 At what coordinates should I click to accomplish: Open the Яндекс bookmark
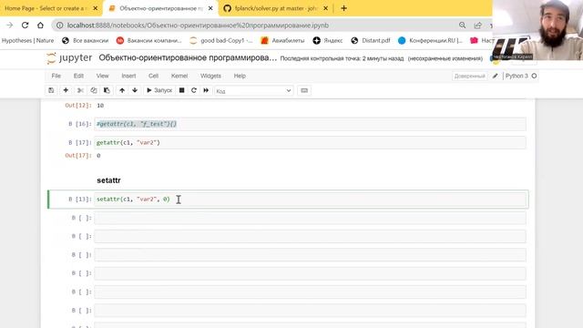328,40
